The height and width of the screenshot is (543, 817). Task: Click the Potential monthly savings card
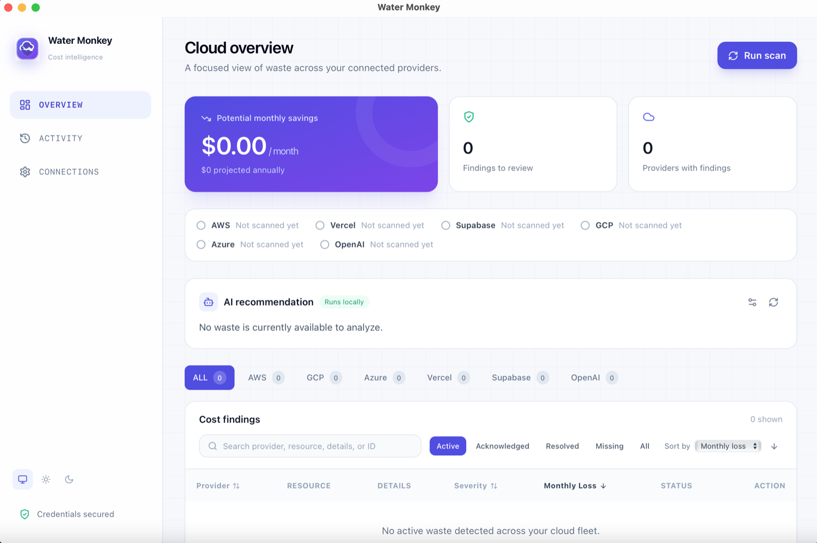point(311,144)
